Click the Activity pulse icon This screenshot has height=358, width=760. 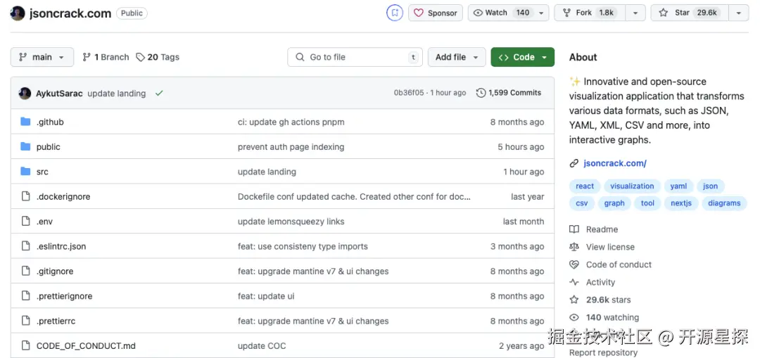tap(574, 282)
